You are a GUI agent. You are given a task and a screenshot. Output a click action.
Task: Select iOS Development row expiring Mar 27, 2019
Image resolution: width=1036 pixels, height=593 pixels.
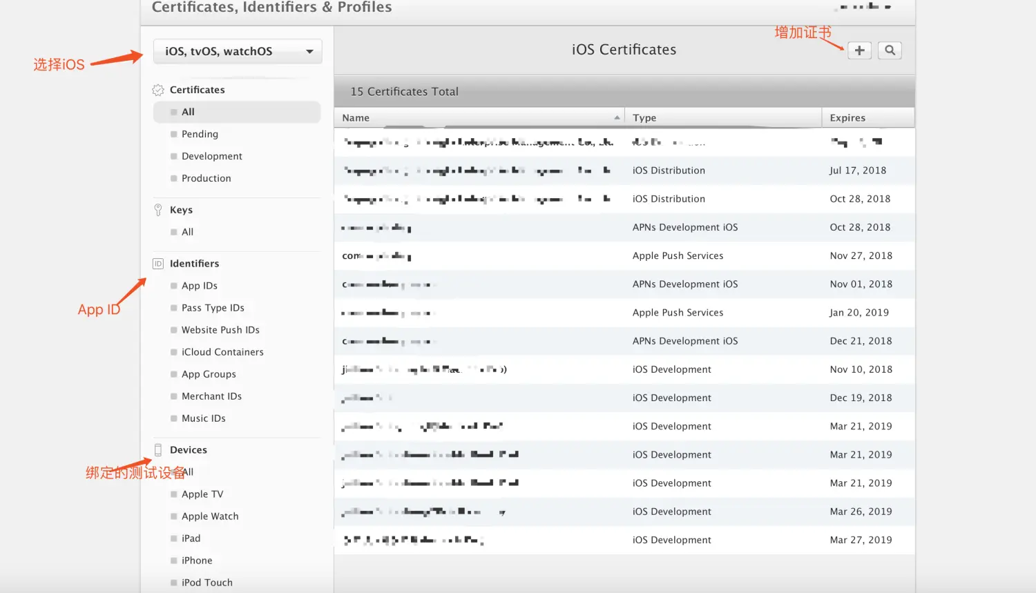pos(624,540)
